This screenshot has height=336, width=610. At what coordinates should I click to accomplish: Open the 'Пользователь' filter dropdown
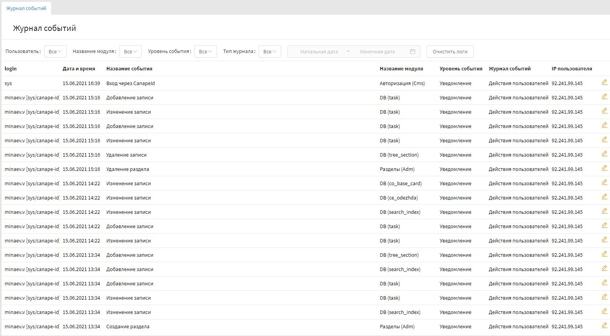pos(55,51)
